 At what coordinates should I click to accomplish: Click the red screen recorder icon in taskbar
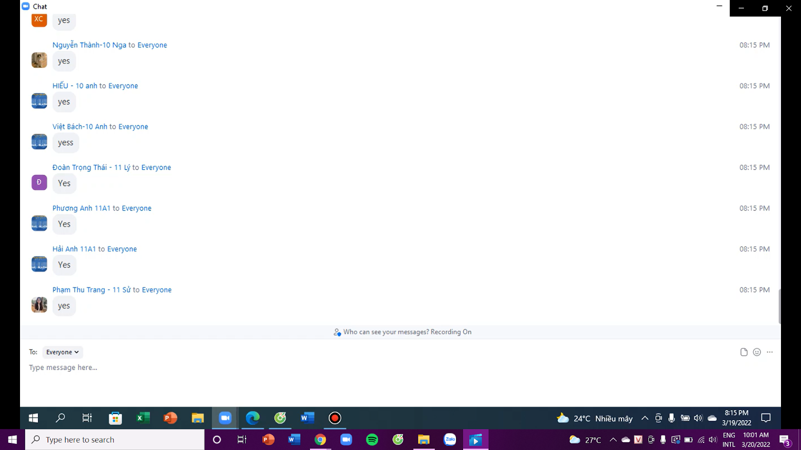point(335,418)
